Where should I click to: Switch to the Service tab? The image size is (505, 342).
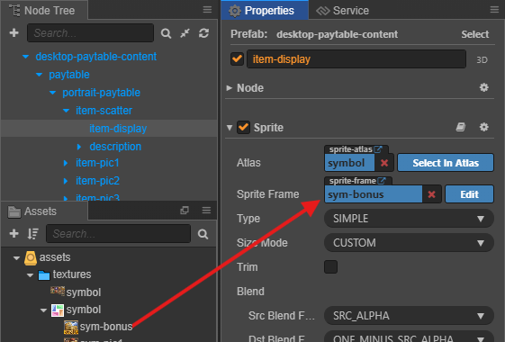[x=342, y=11]
